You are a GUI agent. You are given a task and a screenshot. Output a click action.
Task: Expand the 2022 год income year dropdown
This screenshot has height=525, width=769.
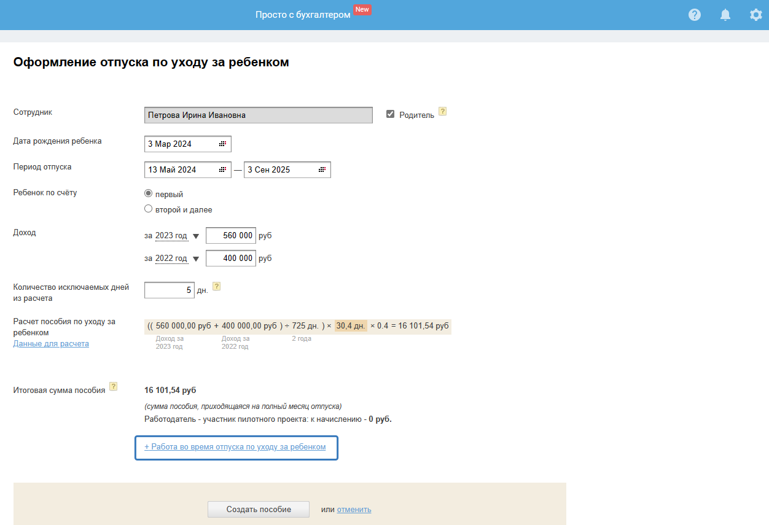196,259
